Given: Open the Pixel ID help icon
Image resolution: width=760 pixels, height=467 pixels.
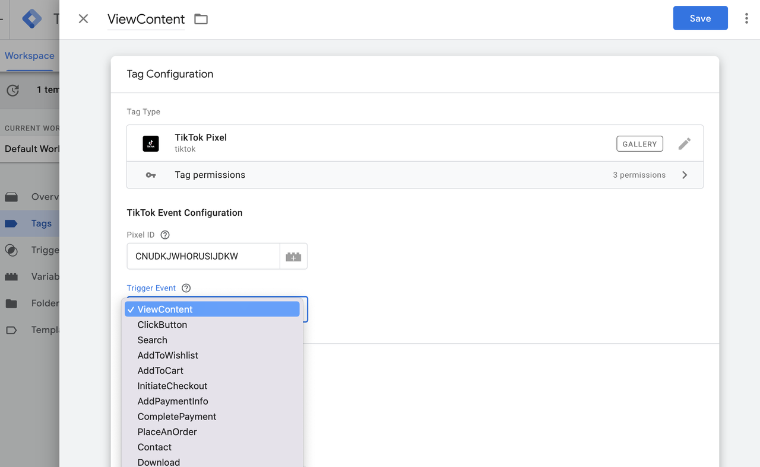Looking at the screenshot, I should coord(165,235).
